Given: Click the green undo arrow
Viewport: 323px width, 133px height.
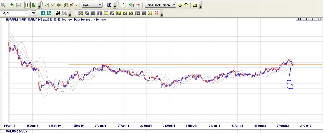Looking at the screenshot, I should coord(12,5).
